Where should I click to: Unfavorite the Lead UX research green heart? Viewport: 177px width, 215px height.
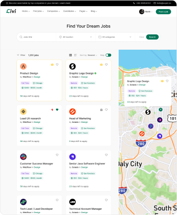click(x=57, y=109)
